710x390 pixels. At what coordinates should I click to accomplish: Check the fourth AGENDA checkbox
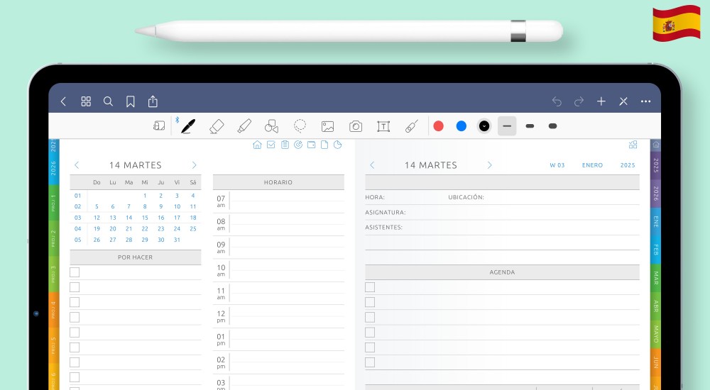370,332
